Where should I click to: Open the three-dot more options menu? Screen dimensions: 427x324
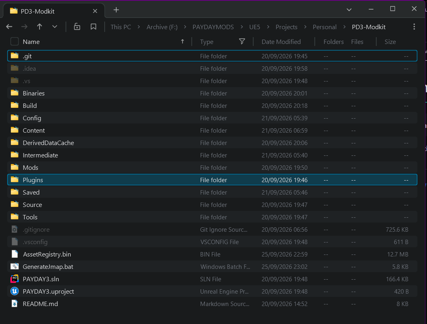(414, 27)
